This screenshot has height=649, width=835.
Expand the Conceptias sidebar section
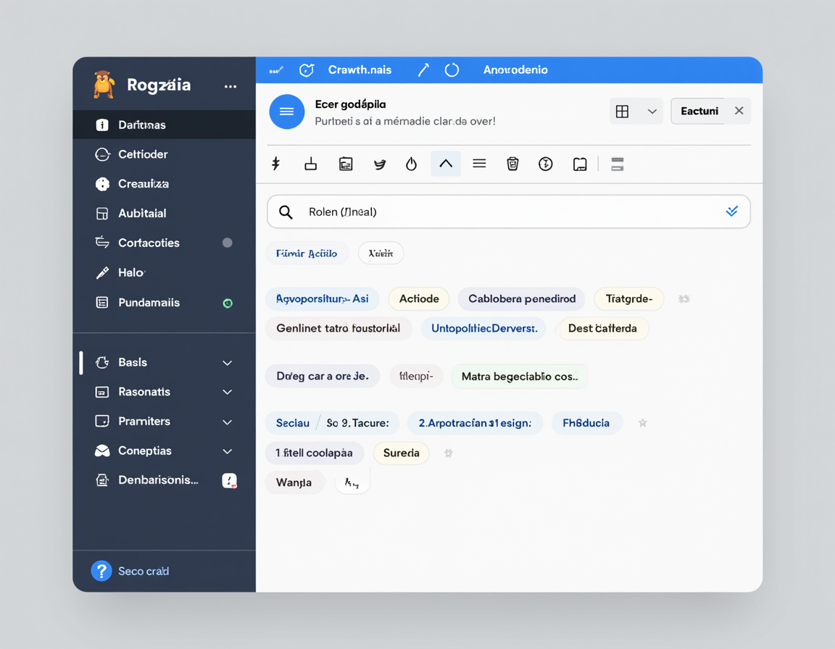(x=227, y=451)
